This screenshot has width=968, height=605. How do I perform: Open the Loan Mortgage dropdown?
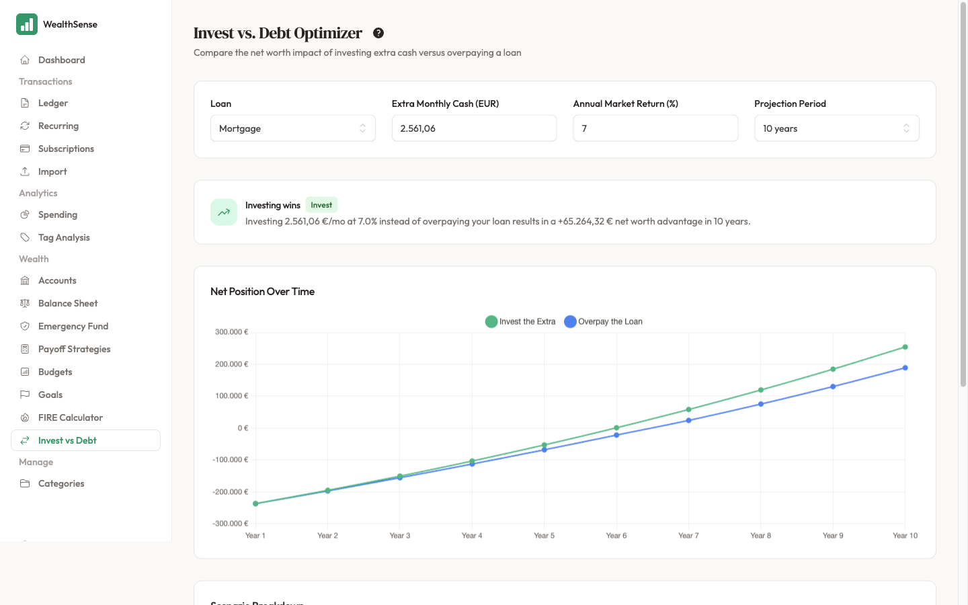tap(293, 128)
